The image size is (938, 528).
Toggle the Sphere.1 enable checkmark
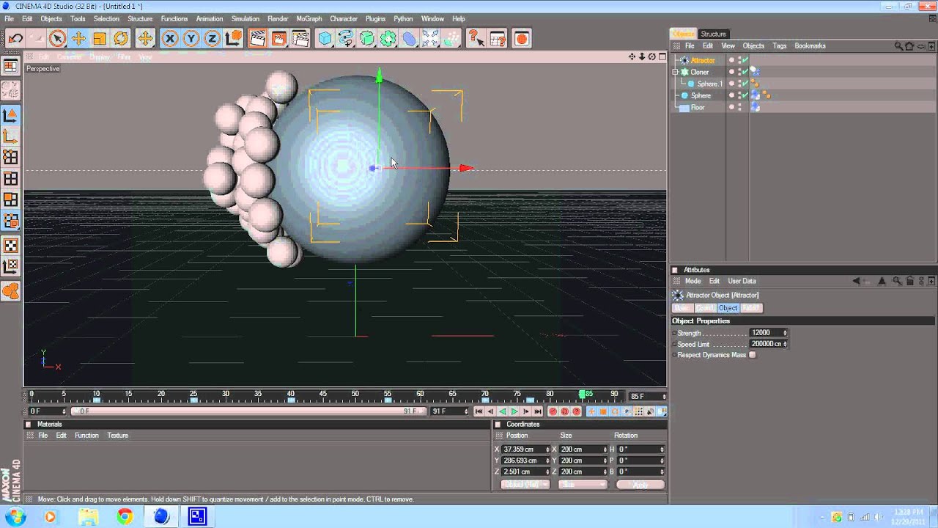[745, 84]
